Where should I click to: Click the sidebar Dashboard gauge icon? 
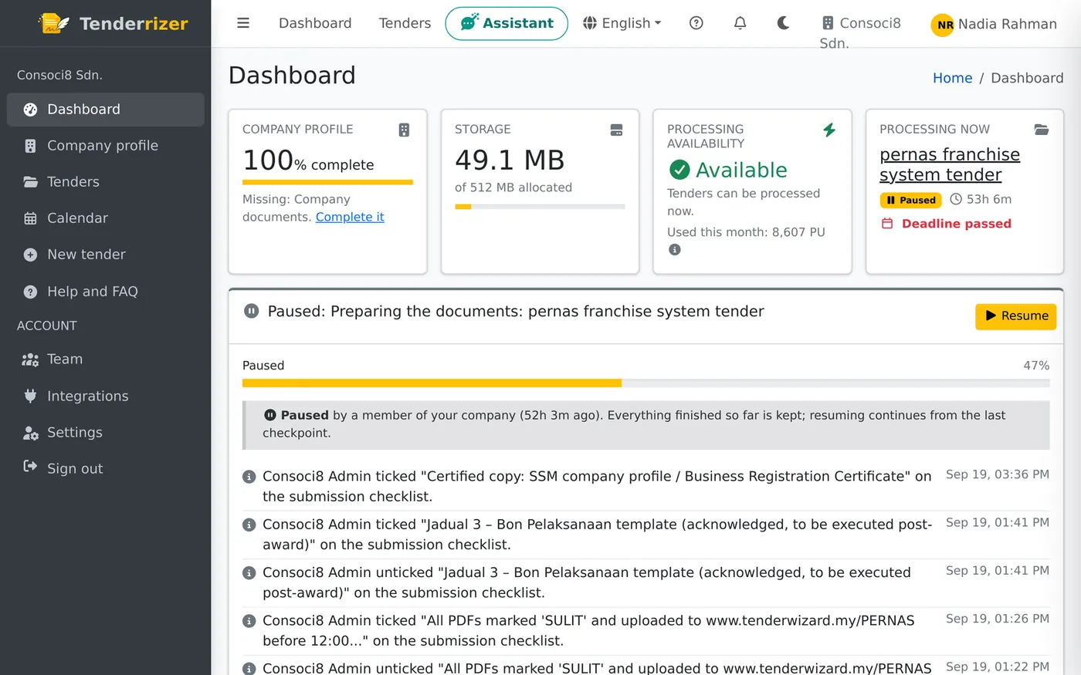30,110
